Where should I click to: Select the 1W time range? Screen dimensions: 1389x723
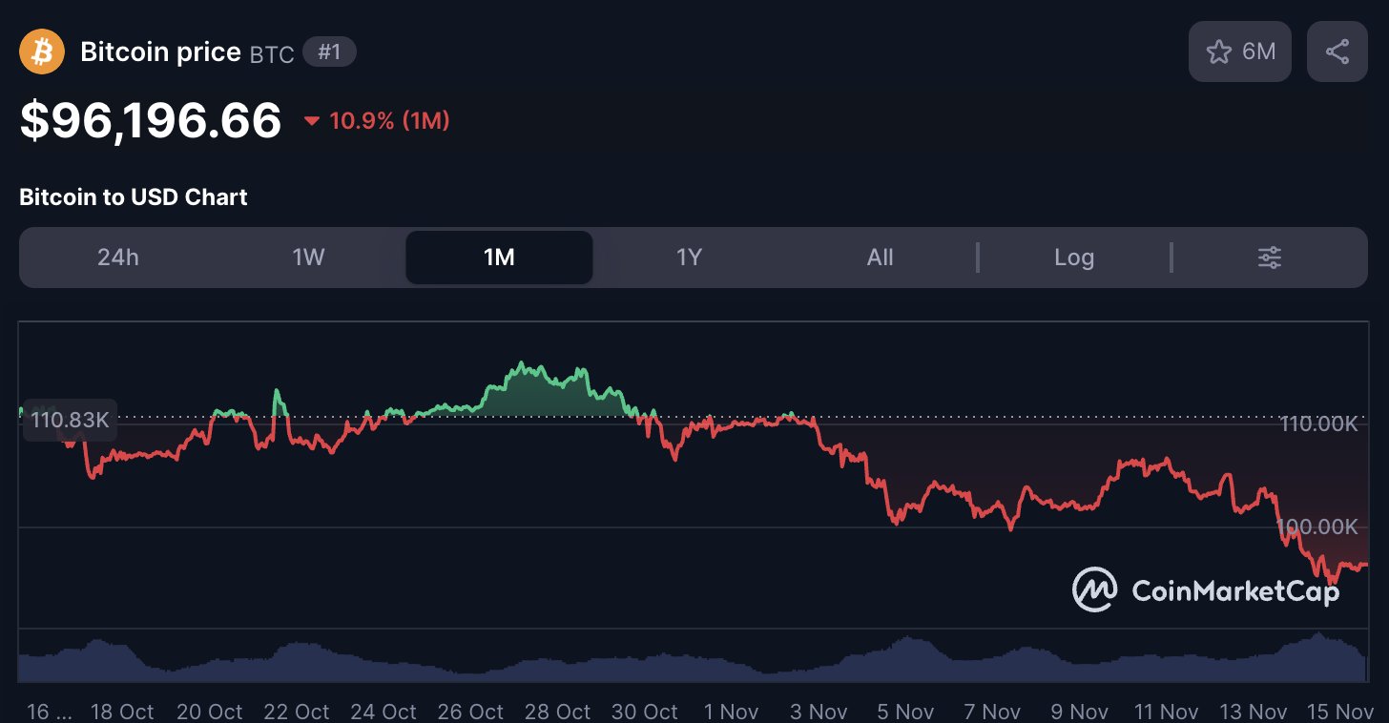[308, 258]
